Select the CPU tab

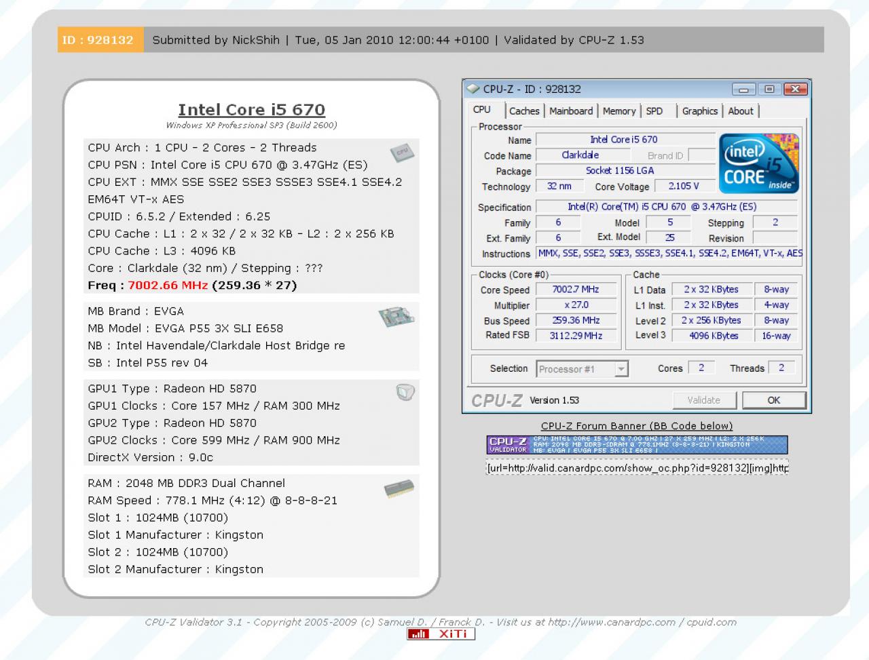point(482,110)
